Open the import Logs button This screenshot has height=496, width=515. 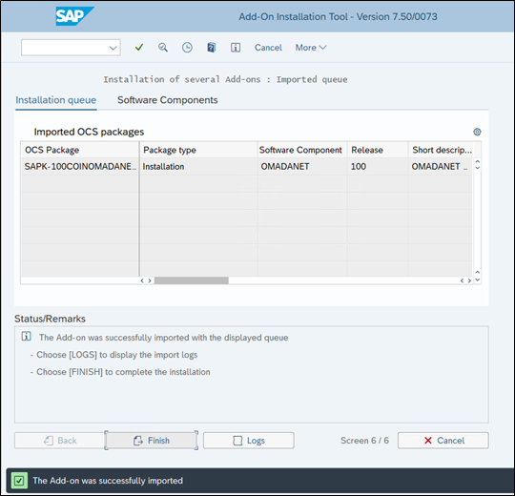click(249, 441)
